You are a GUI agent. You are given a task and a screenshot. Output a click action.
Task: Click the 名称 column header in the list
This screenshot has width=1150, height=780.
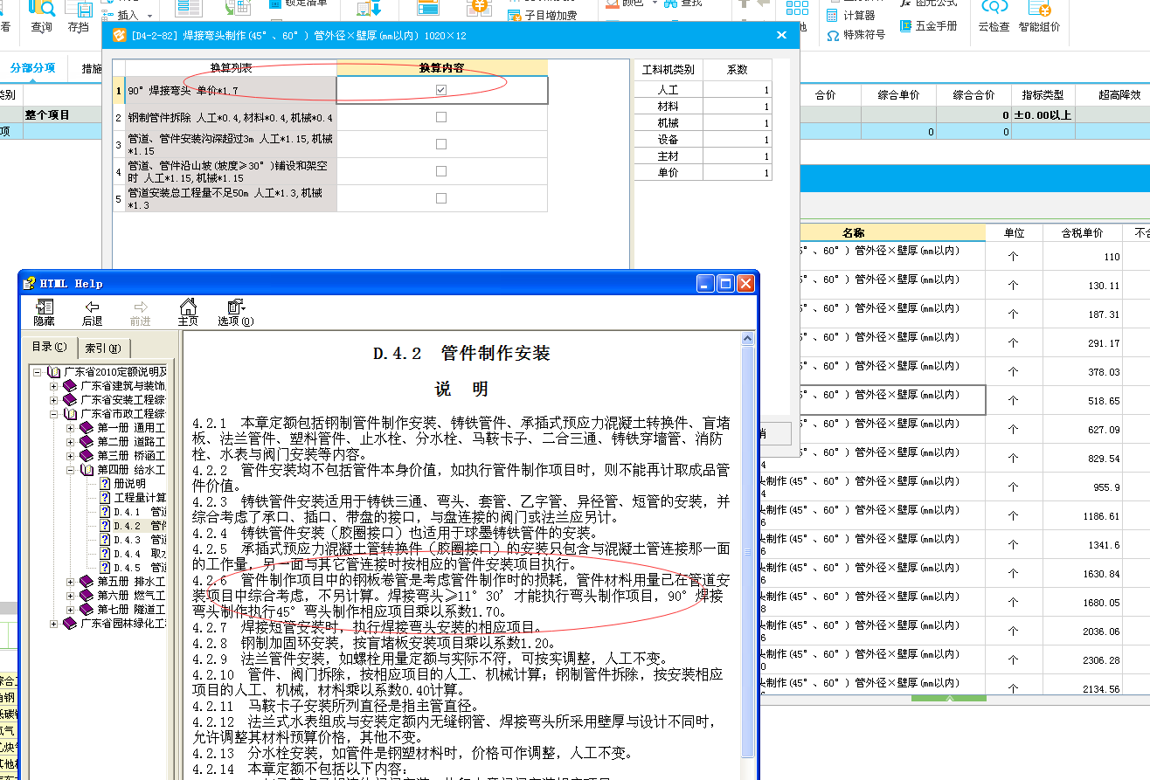(854, 232)
